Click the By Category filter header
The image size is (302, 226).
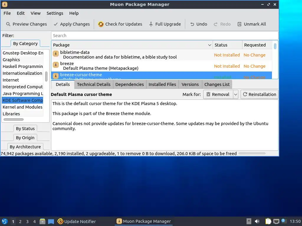(x=25, y=44)
